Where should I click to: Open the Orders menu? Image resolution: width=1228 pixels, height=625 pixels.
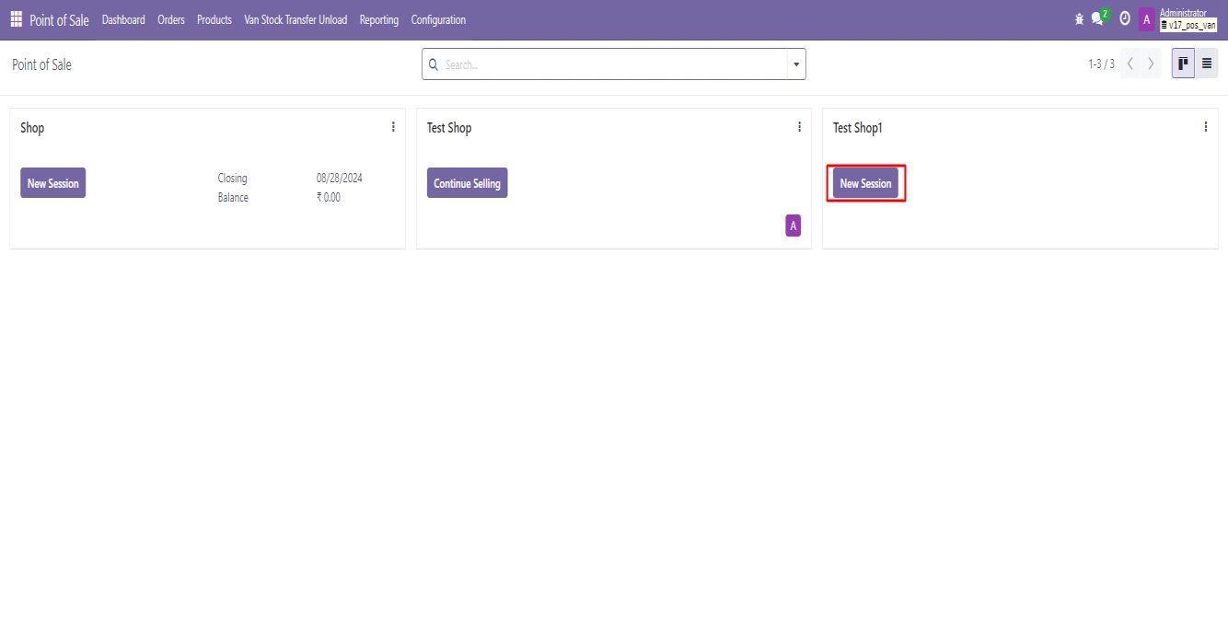point(171,19)
